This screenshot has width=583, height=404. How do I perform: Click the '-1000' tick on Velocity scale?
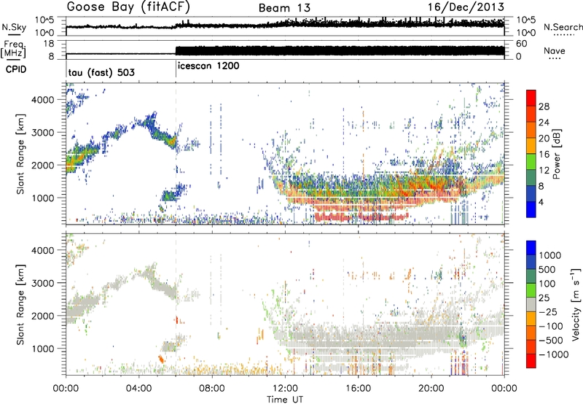553,354
